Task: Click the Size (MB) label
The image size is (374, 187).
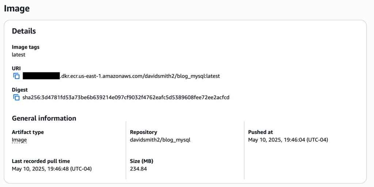Action: (141, 161)
